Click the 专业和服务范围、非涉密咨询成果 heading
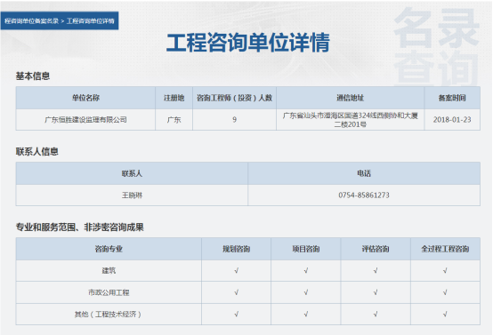This screenshot has width=493, height=335. [80, 227]
